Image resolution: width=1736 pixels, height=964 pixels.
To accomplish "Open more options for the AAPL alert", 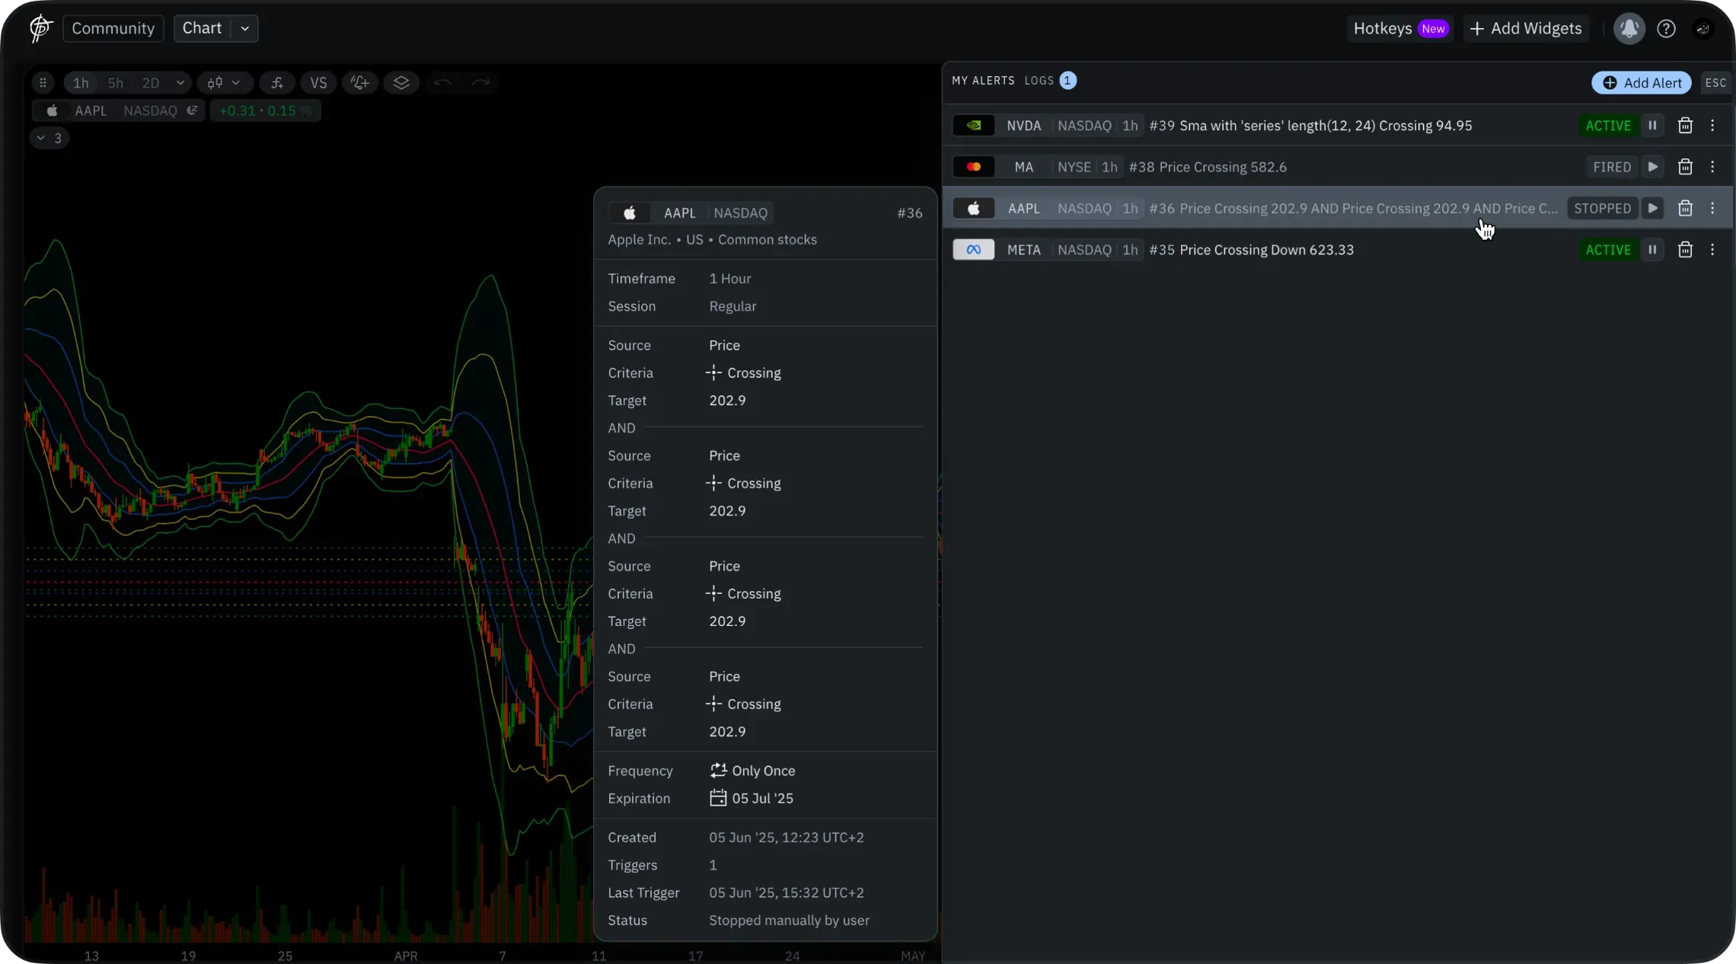I will point(1712,208).
